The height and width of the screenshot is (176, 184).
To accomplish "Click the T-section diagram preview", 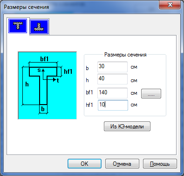I will pos(48,85).
